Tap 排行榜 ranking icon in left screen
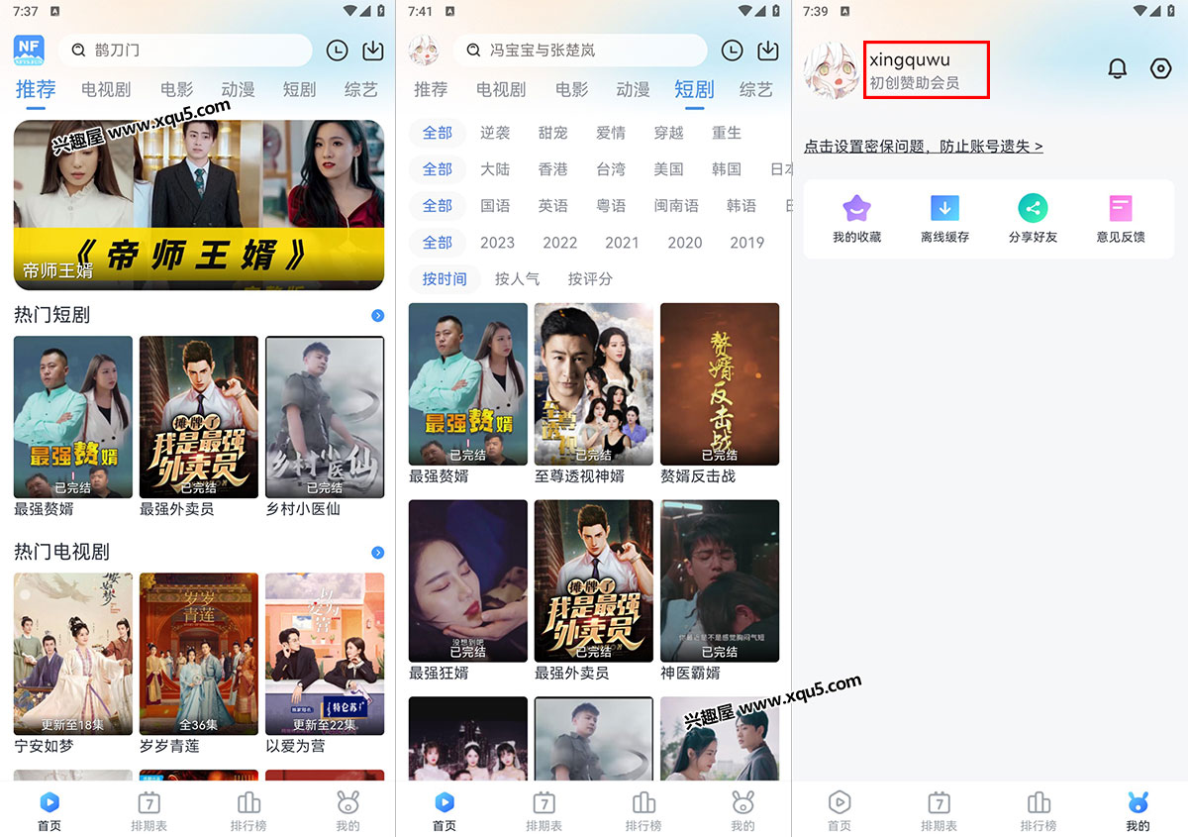The height and width of the screenshot is (837, 1188). 248,801
